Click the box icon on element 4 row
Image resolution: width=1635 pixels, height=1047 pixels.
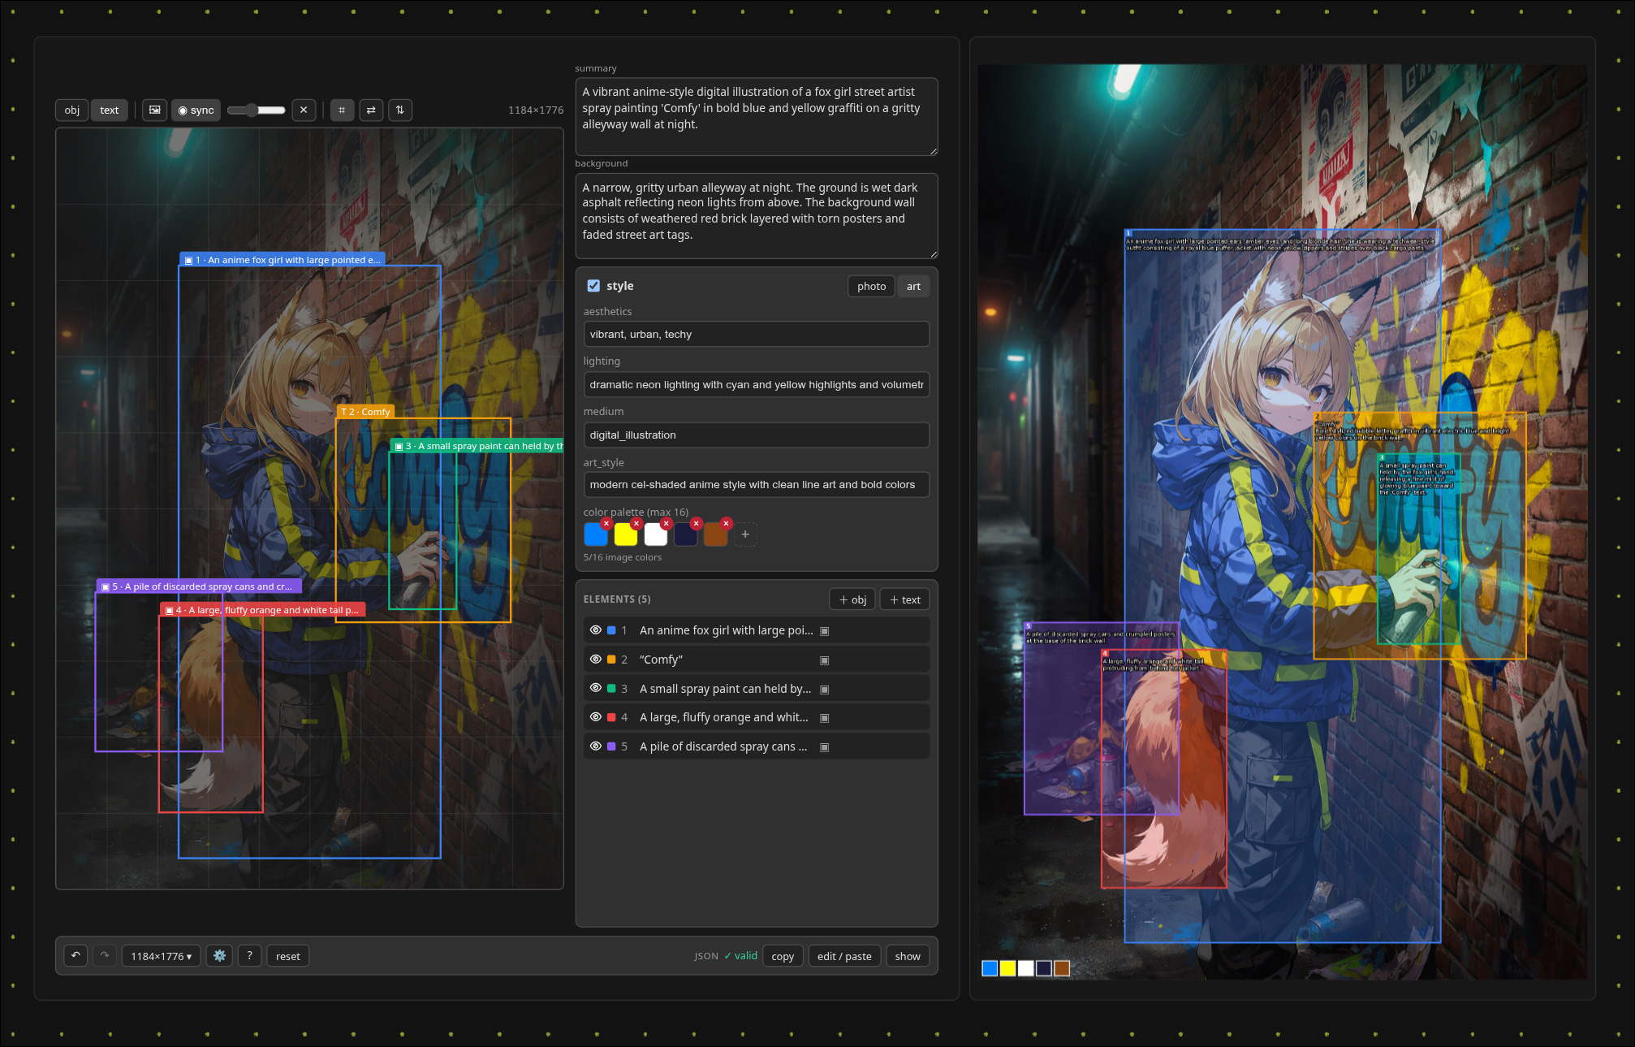point(825,718)
